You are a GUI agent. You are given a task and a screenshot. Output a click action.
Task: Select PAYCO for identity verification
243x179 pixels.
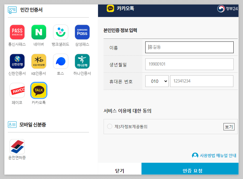point(17,90)
